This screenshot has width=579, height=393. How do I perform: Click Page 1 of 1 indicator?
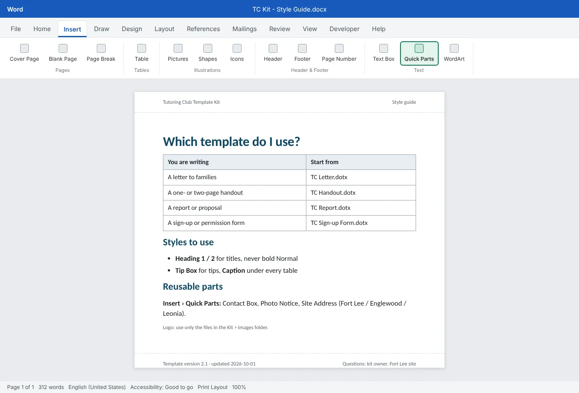pos(20,387)
